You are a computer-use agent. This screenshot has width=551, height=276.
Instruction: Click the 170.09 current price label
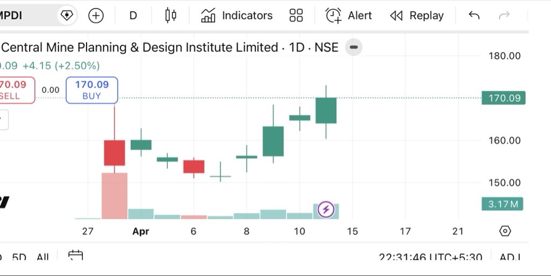coord(504,98)
